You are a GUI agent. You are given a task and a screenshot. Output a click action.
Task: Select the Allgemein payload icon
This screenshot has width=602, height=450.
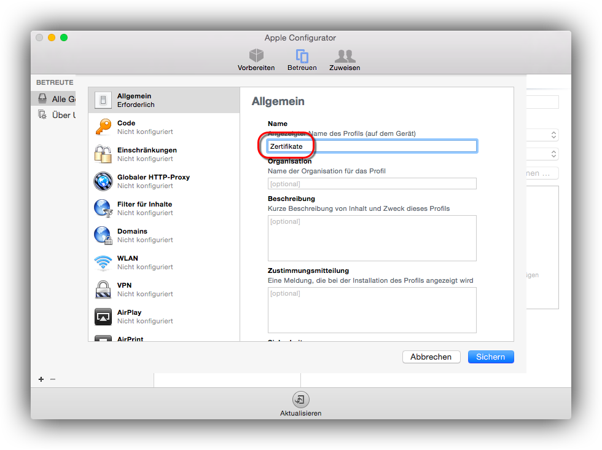tap(103, 100)
